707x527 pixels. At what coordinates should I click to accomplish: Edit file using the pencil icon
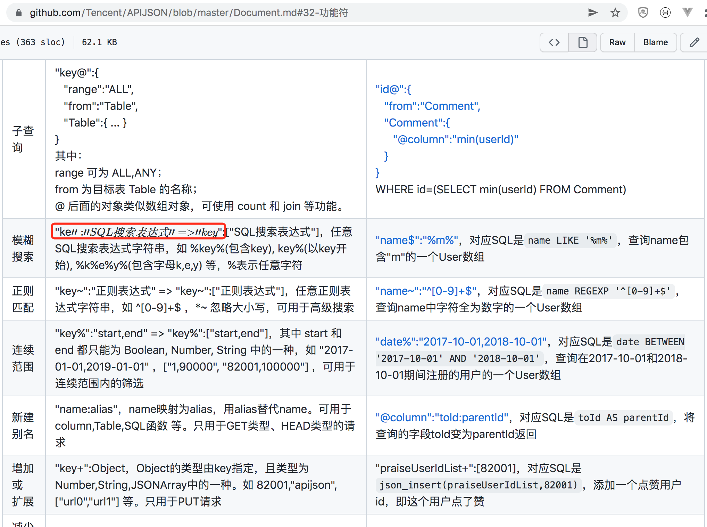coord(694,42)
